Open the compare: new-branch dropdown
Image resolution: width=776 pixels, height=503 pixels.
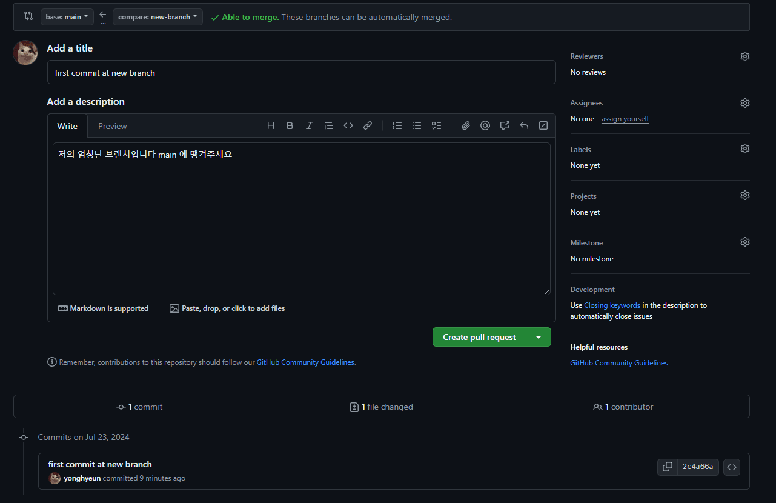pos(158,17)
